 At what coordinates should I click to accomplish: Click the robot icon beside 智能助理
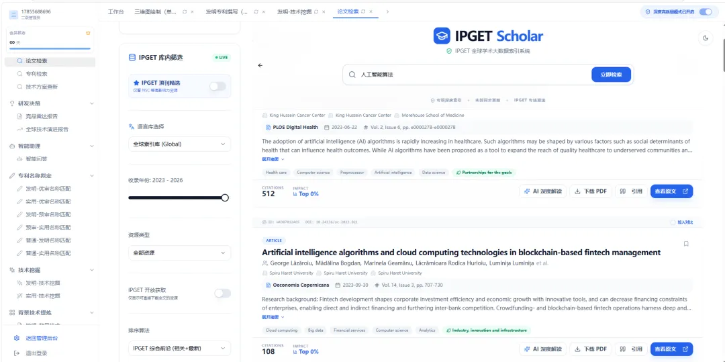point(13,146)
